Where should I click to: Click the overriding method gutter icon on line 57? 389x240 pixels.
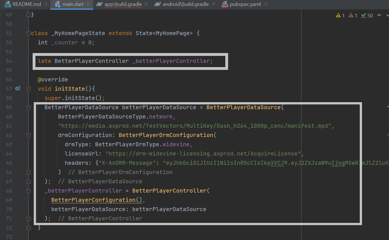click(17, 89)
